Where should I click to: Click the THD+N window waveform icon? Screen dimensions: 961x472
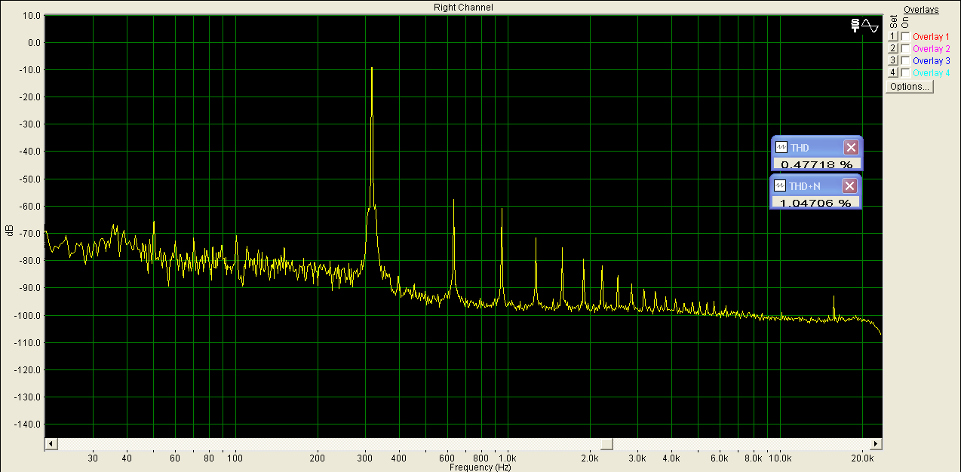[x=781, y=185]
